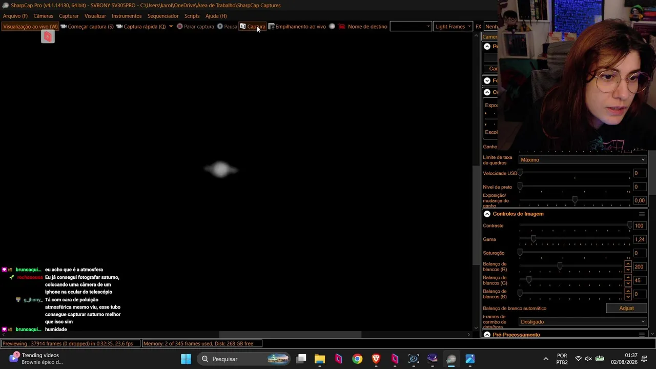Open the FX selection dropdown
Image resolution: width=656 pixels, height=369 pixels.
(491, 27)
